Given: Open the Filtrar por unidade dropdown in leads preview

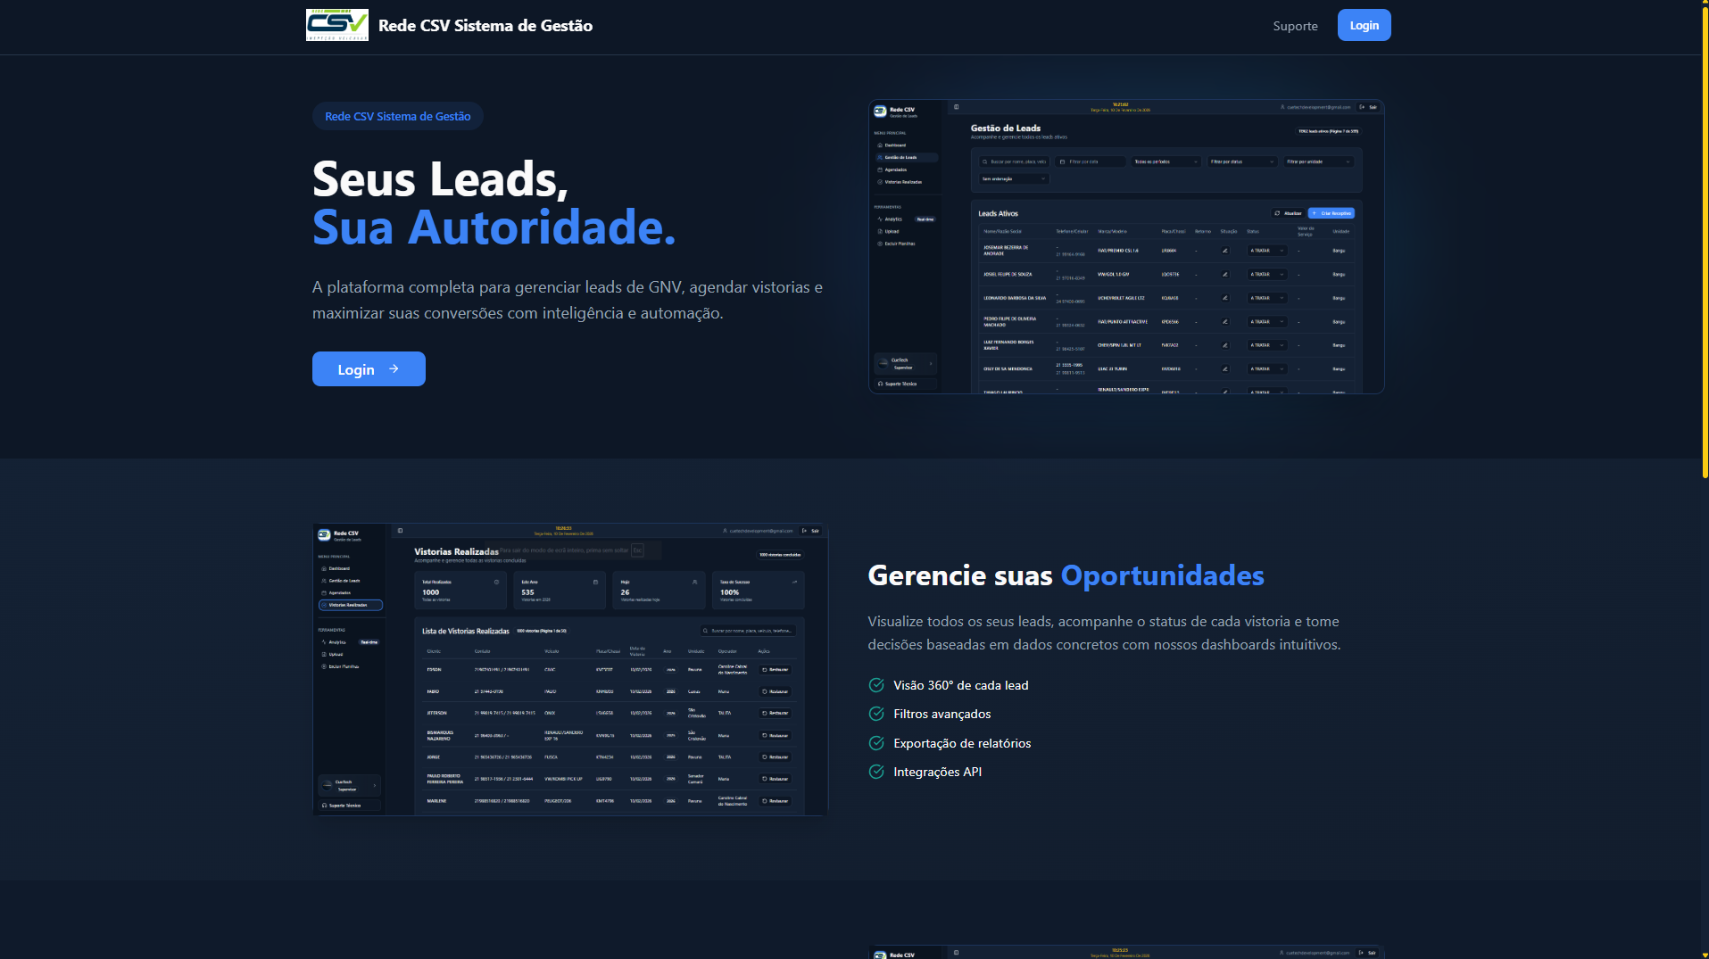Looking at the screenshot, I should (x=1318, y=161).
